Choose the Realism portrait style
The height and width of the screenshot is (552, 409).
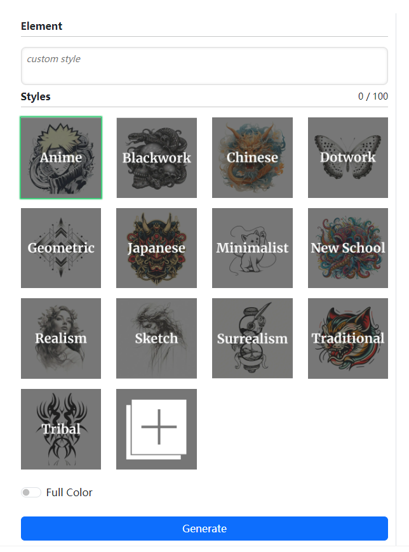point(61,338)
